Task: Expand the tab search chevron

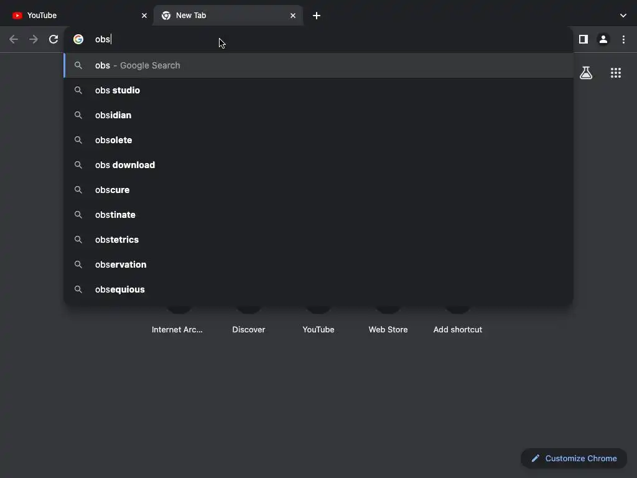Action: point(623,16)
